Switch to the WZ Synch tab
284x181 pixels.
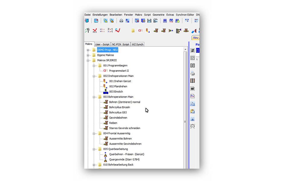tap(137, 44)
